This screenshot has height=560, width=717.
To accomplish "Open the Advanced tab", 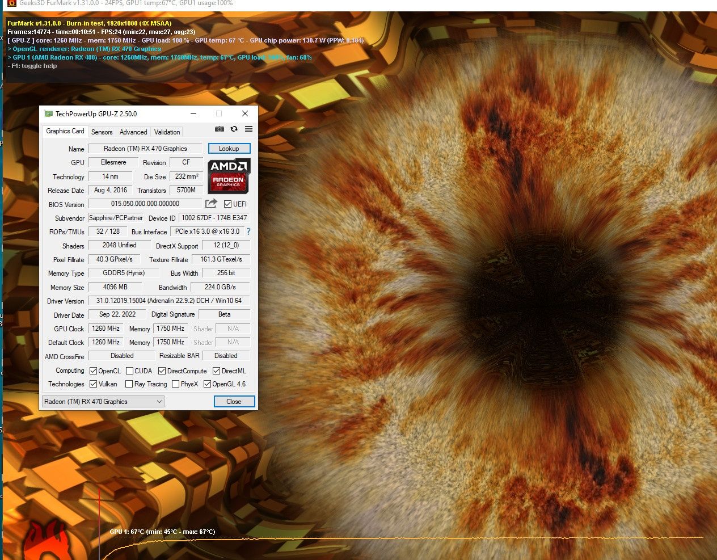I will [x=133, y=132].
